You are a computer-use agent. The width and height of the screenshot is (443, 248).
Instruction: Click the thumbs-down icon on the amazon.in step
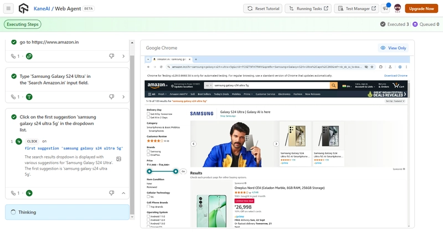(112, 56)
